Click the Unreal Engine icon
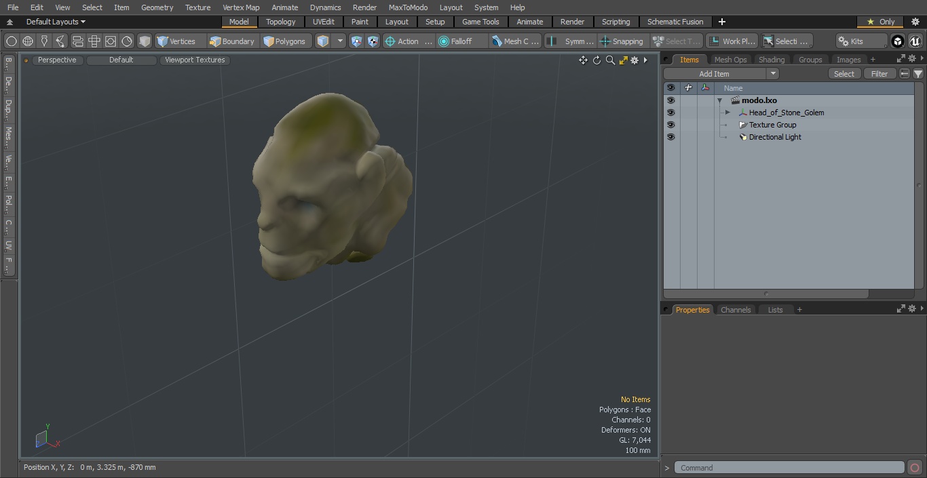Viewport: 927px width, 478px height. (x=915, y=41)
